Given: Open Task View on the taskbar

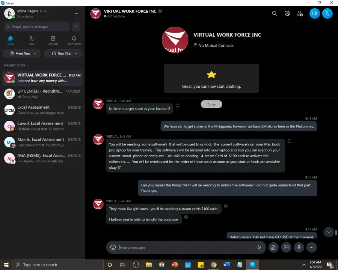Looking at the screenshot, I should [122, 265].
